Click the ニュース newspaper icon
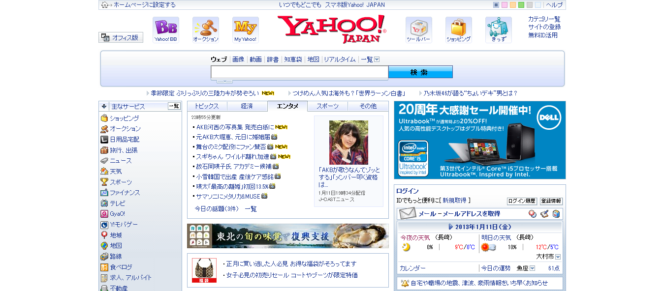 pyautogui.click(x=104, y=161)
